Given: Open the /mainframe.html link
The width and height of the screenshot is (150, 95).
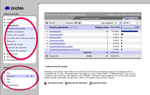Looking at the screenshot, I should click(x=57, y=43).
